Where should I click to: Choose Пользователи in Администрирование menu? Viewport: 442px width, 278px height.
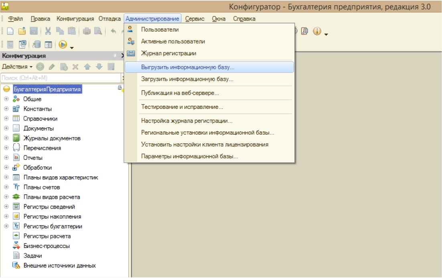tap(209, 30)
